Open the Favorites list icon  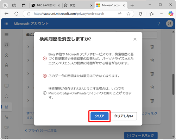pyautogui.click(x=152, y=14)
